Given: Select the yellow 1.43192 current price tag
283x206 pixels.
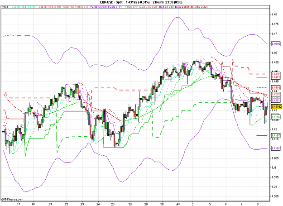Looking at the screenshot, I should [x=276, y=106].
